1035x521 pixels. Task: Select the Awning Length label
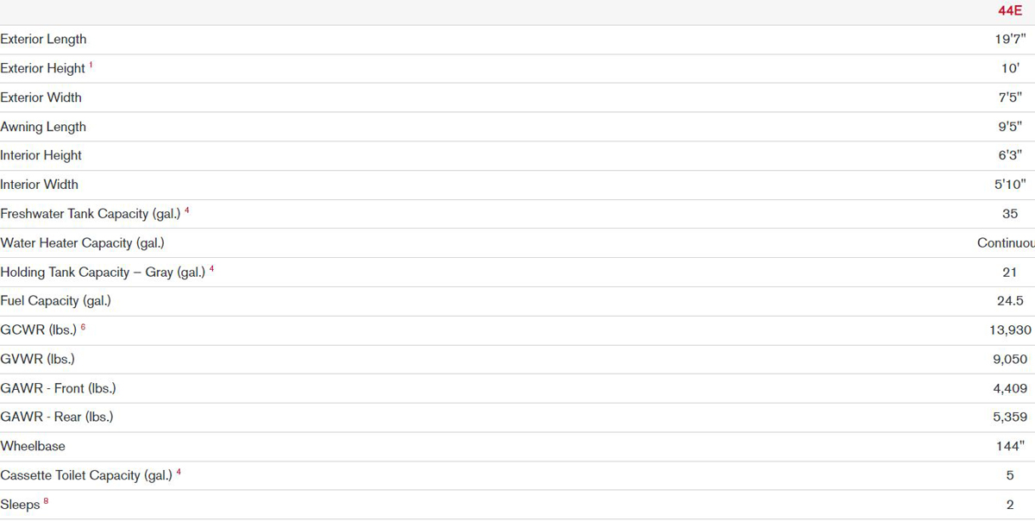pyautogui.click(x=43, y=127)
